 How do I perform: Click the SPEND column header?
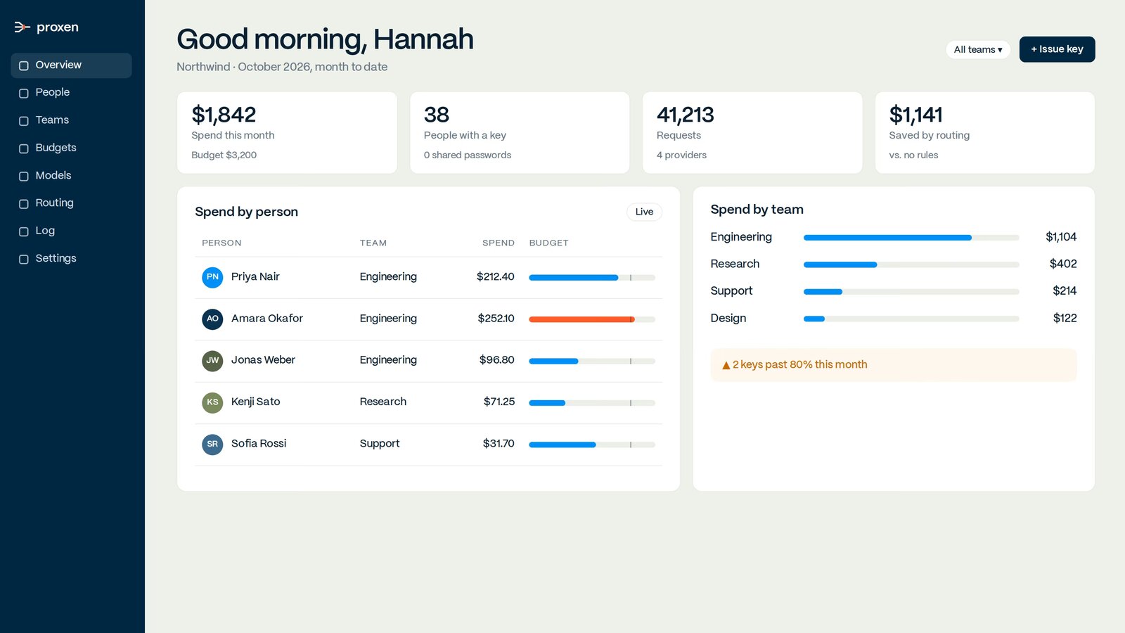(499, 243)
